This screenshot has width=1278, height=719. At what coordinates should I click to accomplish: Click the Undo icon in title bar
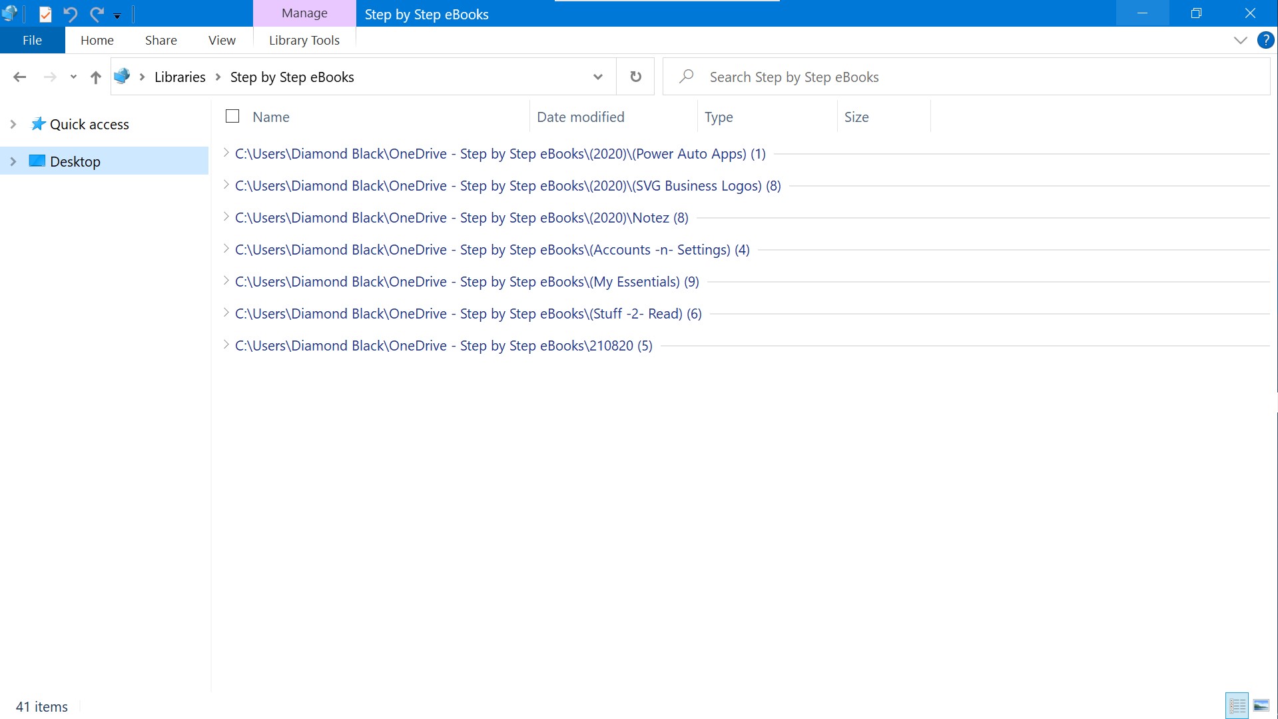71,13
